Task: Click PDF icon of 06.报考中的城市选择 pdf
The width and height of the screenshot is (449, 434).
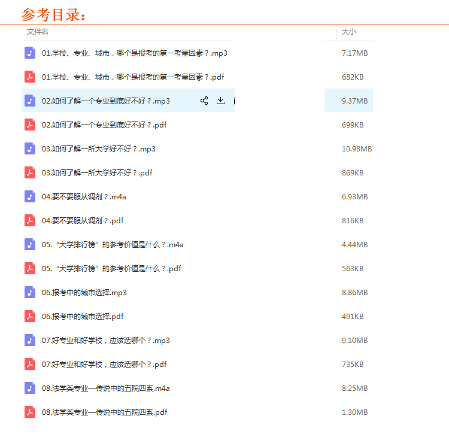Action: (30, 316)
